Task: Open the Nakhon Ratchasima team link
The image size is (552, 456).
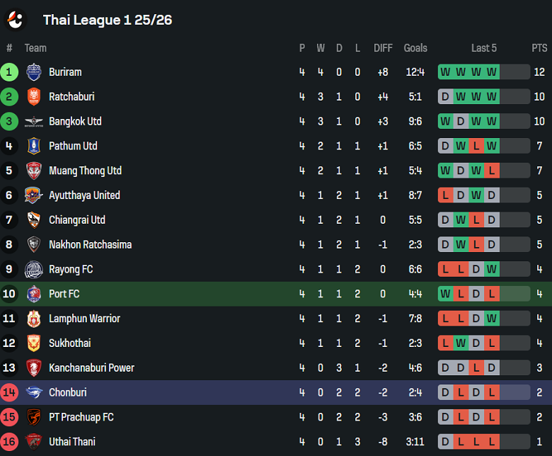Action: (x=90, y=244)
